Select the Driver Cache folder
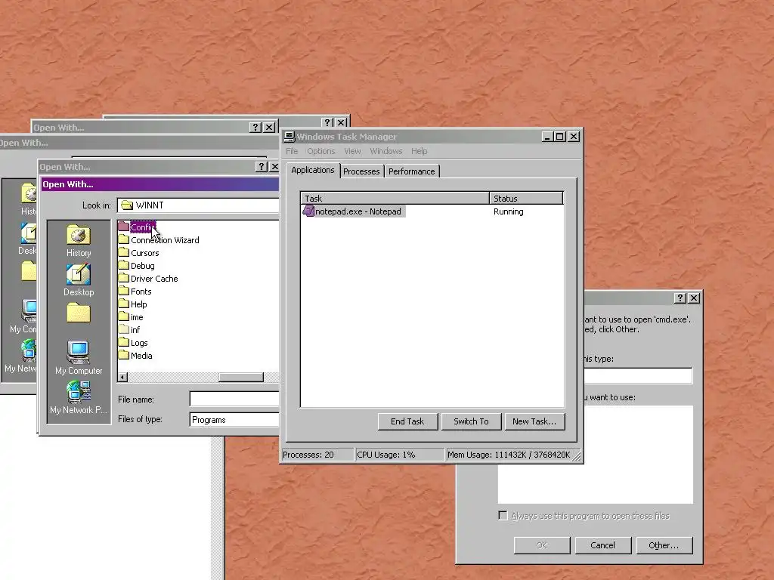Viewport: 774px width, 580px height. pyautogui.click(x=148, y=279)
